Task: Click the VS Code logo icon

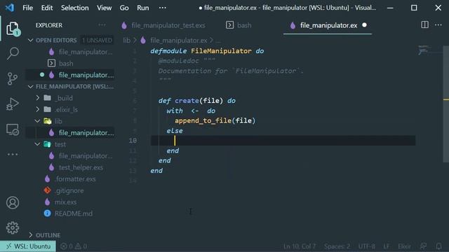Action: pyautogui.click(x=10, y=8)
